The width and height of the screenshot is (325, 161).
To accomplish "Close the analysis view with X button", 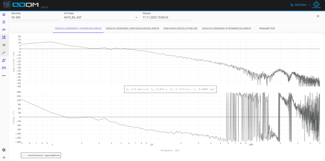I will pos(318,16).
